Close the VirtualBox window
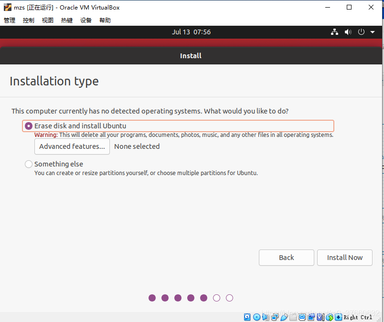The height and width of the screenshot is (322, 384). [x=371, y=7]
